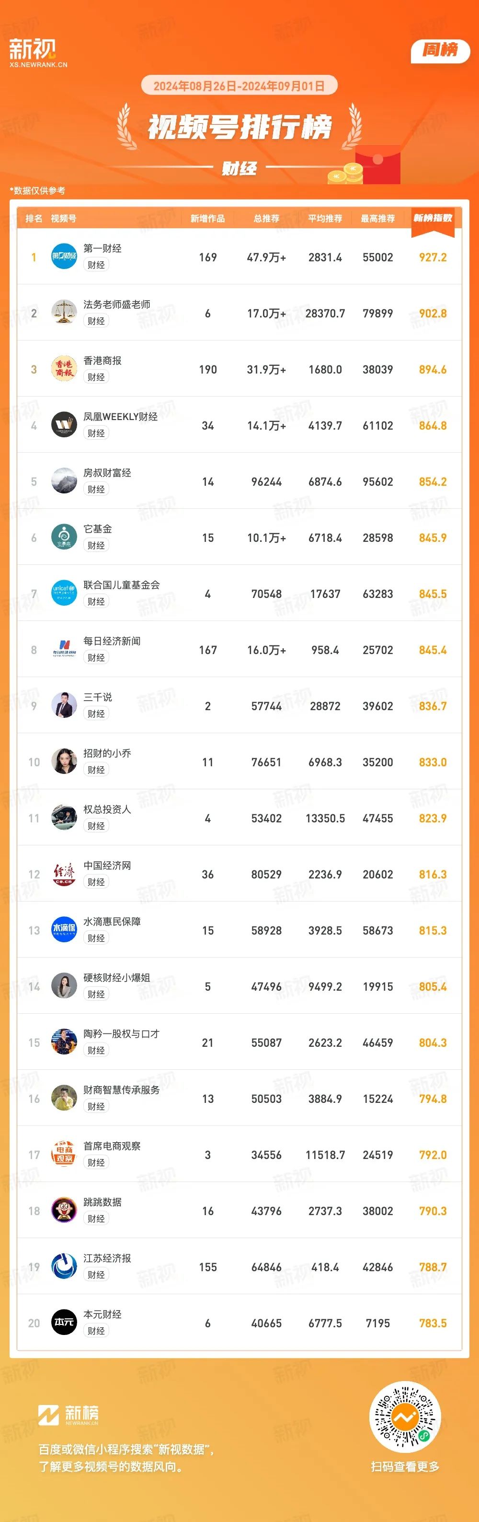Image resolution: width=479 pixels, height=1522 pixels.
Task: Open the 房叔财富经 account name
Action: [107, 473]
